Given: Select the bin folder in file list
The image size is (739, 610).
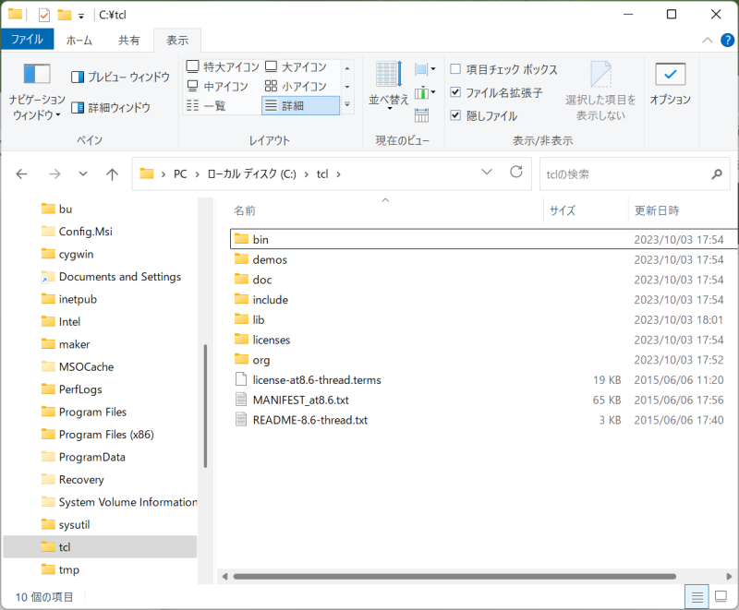Looking at the screenshot, I should pyautogui.click(x=484, y=239).
